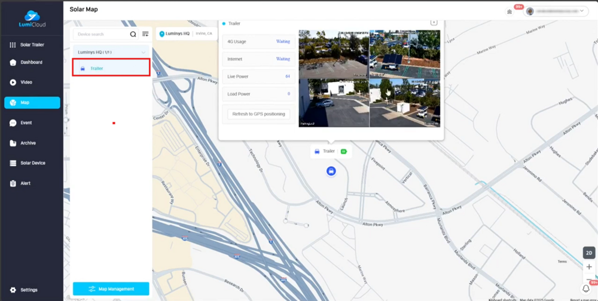Click the device search magnifier icon

click(x=133, y=34)
